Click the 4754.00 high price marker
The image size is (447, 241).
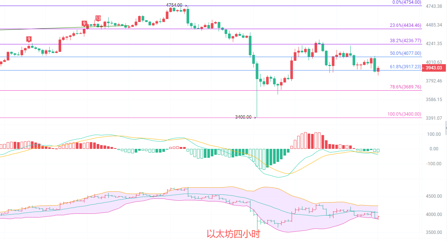point(174,5)
